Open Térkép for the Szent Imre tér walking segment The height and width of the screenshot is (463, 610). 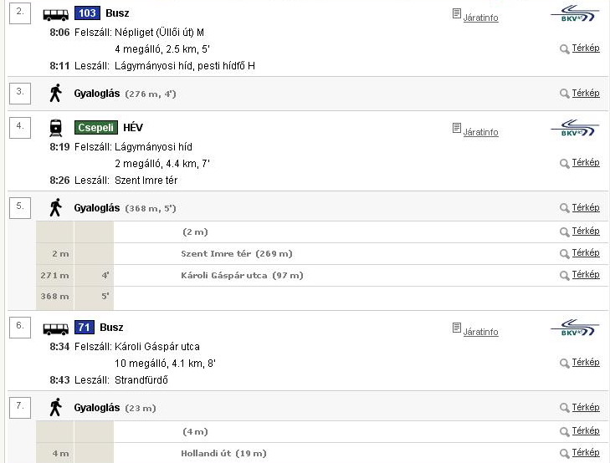[585, 252]
